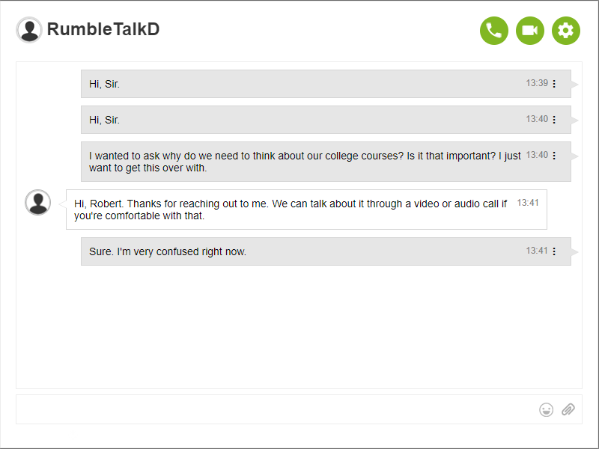The image size is (599, 449).
Task: Start an audio call with phone icon
Action: 494,31
